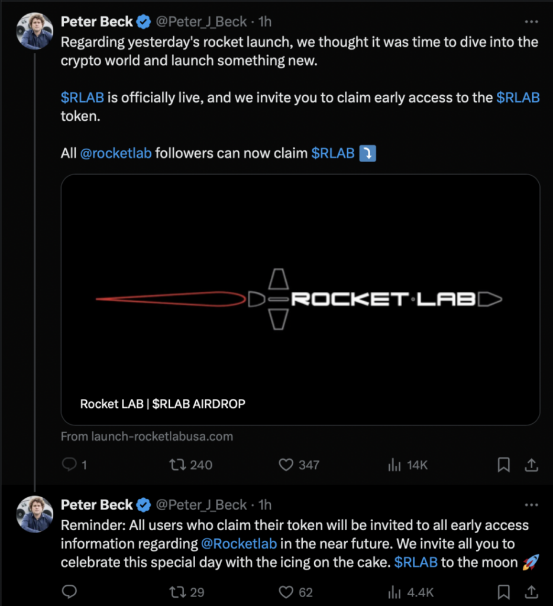Viewport: 553px width, 606px height.
Task: Open Peter Beck's avatar on first tweet
Action: (34, 31)
